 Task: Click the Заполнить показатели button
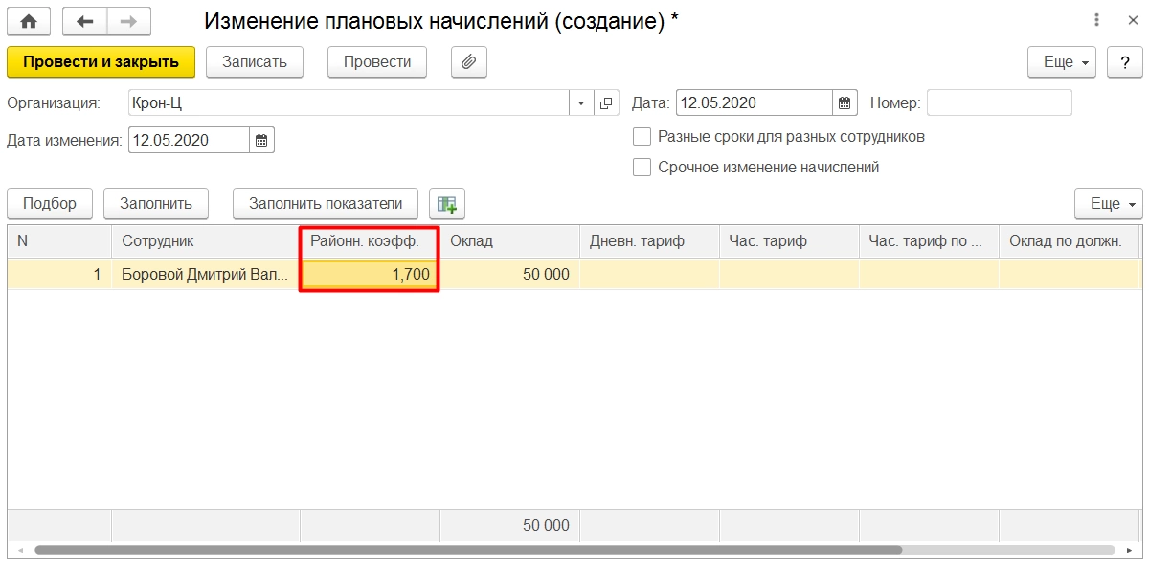tap(326, 203)
